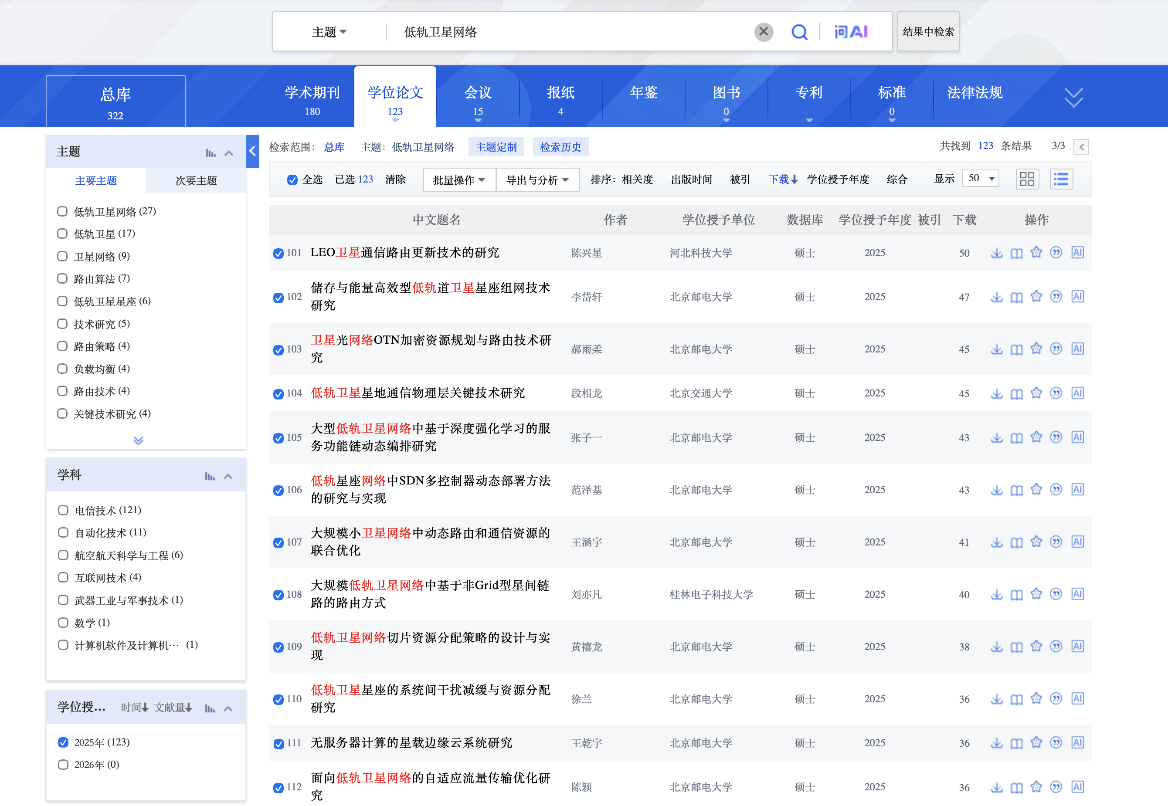Read row 107 thesis online
Viewport: 1168px width, 806px height.
coord(1016,542)
